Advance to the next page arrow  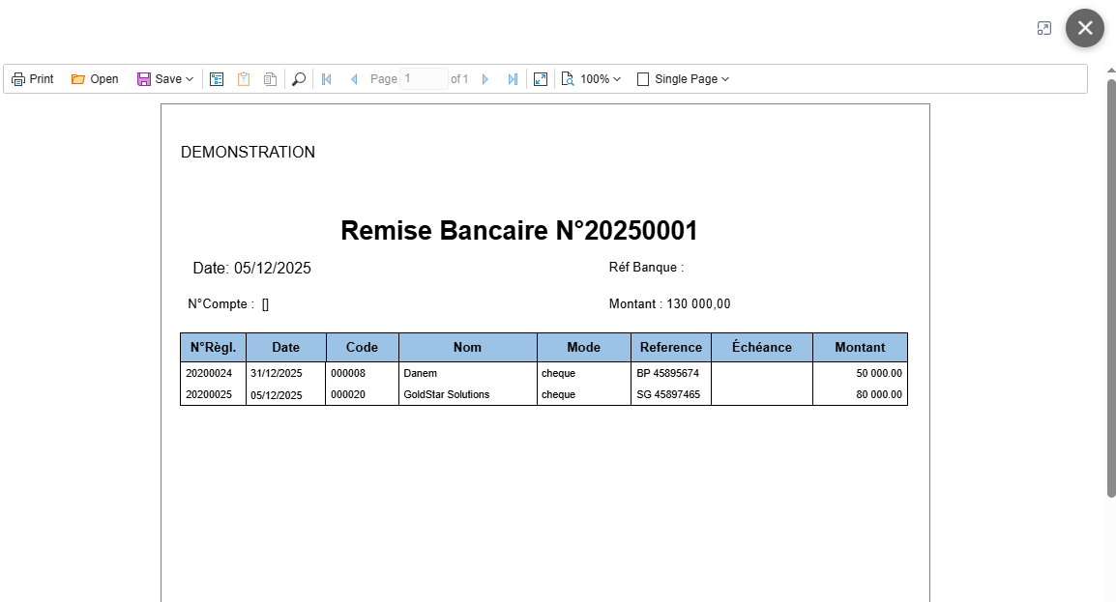pos(485,78)
